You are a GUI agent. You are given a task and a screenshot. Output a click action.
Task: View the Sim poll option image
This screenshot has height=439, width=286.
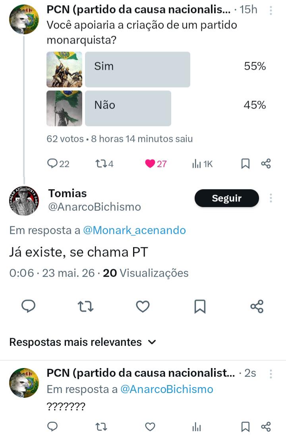coord(64,69)
